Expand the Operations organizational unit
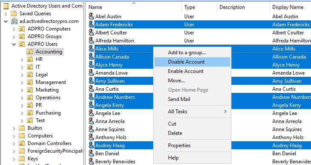The width and height of the screenshot is (311, 165). click(x=22, y=98)
